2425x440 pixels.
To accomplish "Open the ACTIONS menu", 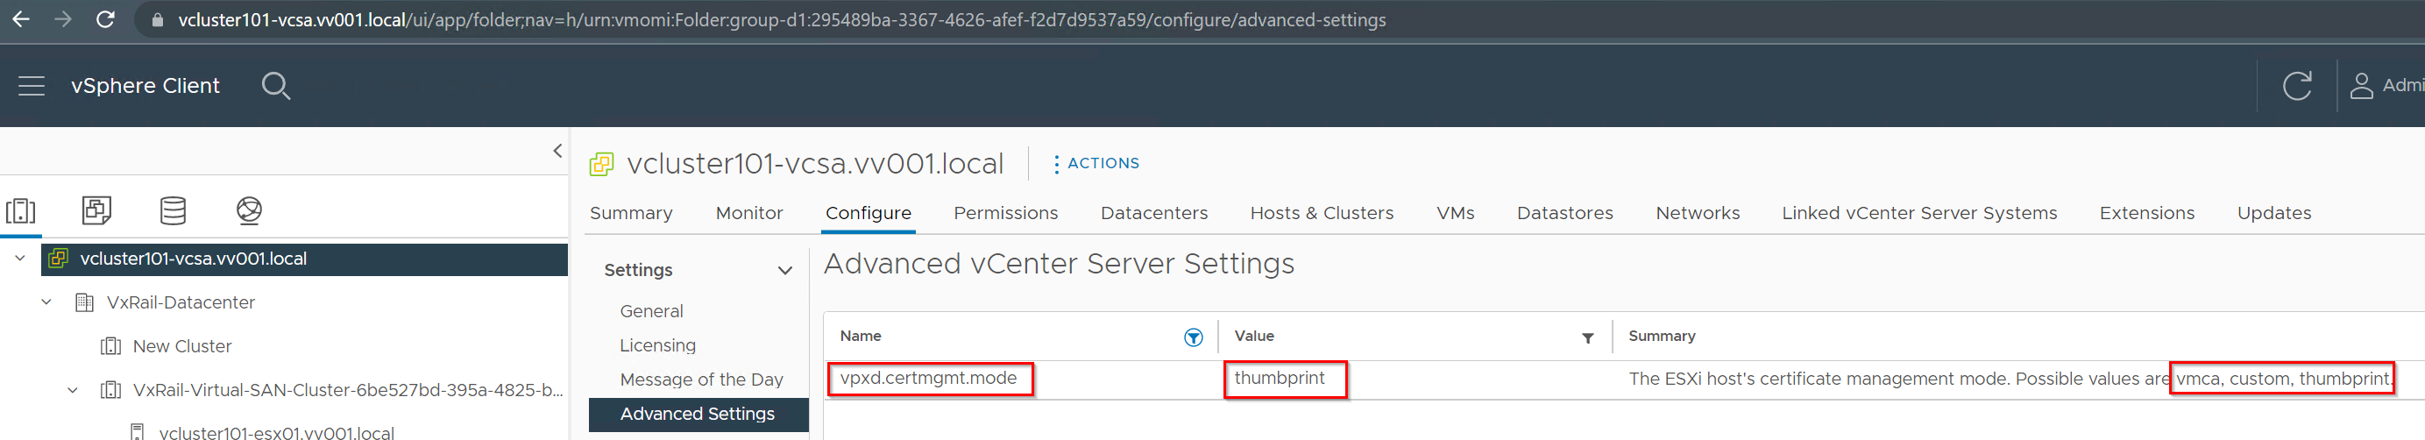I will [1096, 164].
